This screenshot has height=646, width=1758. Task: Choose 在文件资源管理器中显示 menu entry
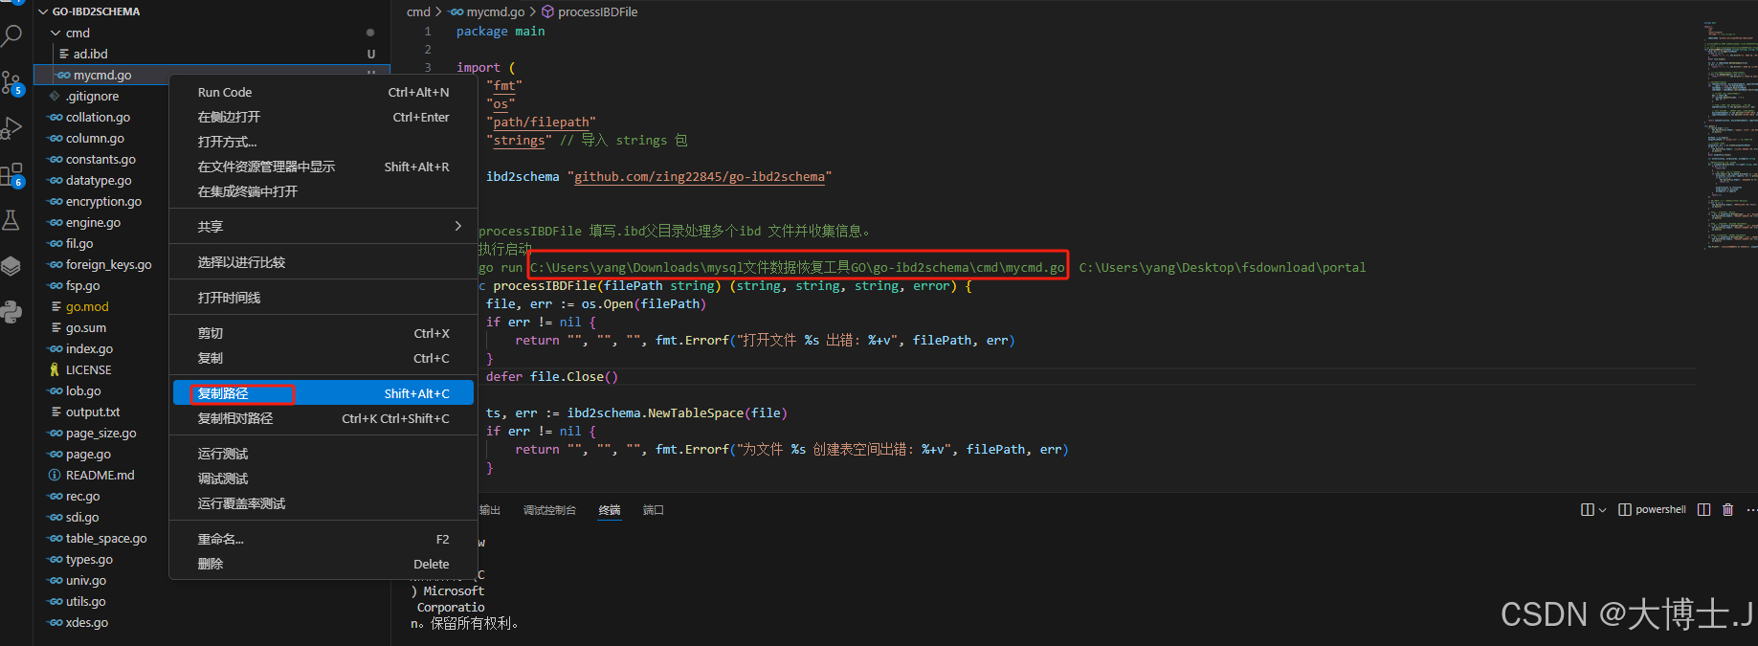[x=323, y=167]
